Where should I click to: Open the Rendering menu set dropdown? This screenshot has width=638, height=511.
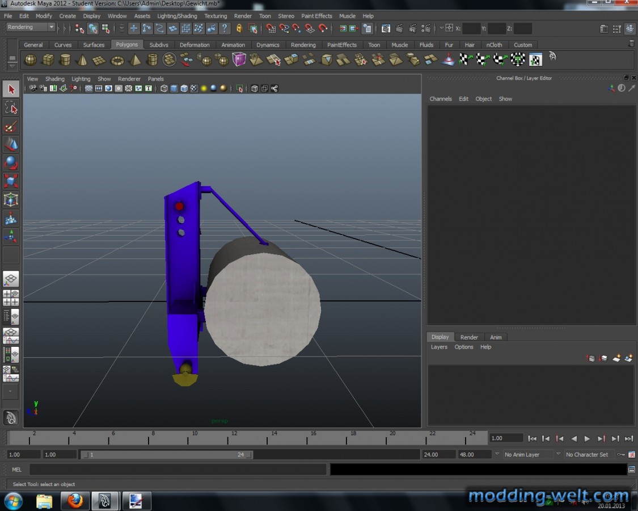coord(31,27)
